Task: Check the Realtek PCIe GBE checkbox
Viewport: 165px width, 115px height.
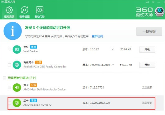Action: point(9,65)
